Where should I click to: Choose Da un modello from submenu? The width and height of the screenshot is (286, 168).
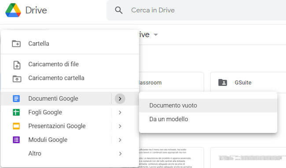pos(208,119)
